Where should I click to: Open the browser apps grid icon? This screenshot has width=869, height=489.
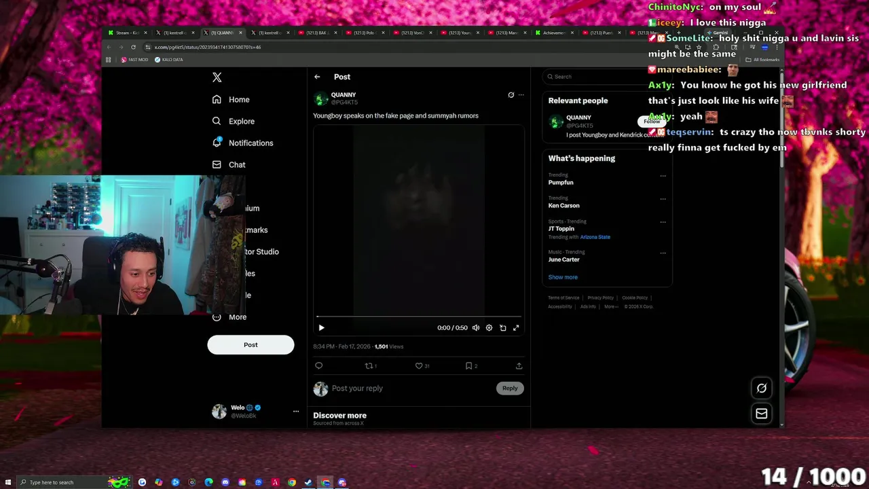click(x=108, y=60)
